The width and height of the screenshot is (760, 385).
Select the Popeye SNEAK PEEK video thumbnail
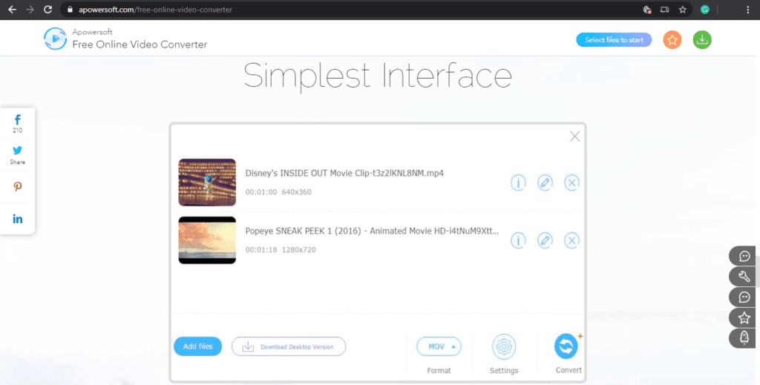pos(207,240)
